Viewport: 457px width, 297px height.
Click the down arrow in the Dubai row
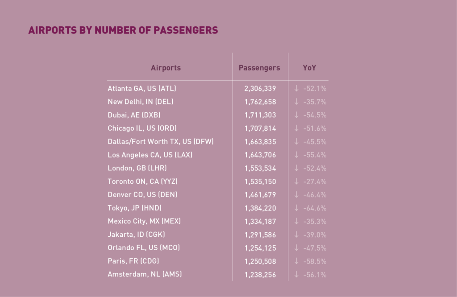point(296,115)
